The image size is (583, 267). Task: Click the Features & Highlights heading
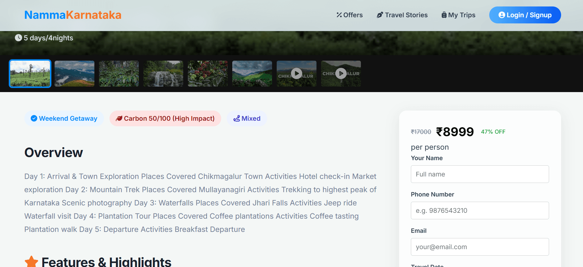click(x=106, y=262)
